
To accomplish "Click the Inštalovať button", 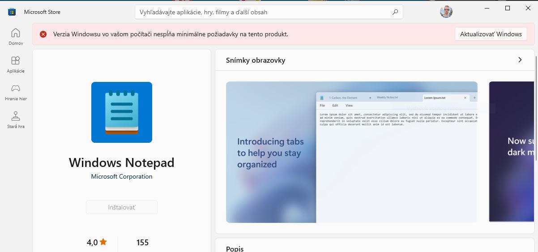I will [122, 207].
